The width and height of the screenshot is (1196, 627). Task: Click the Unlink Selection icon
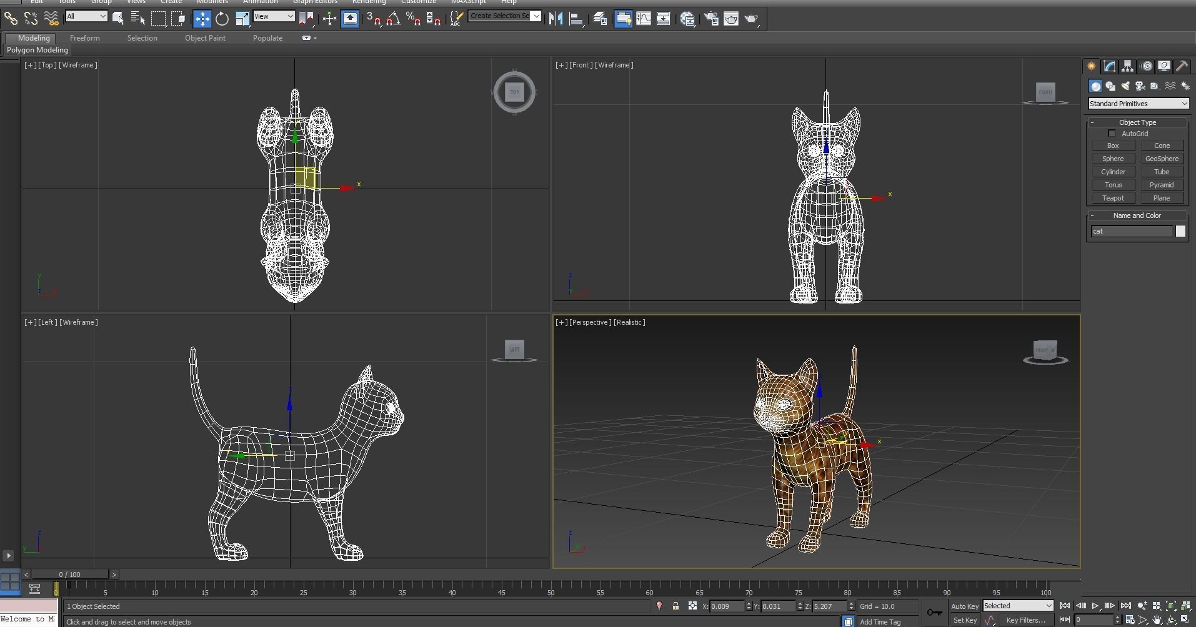point(31,19)
